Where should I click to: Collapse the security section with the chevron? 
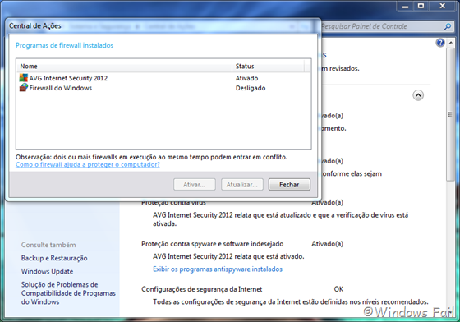click(418, 95)
